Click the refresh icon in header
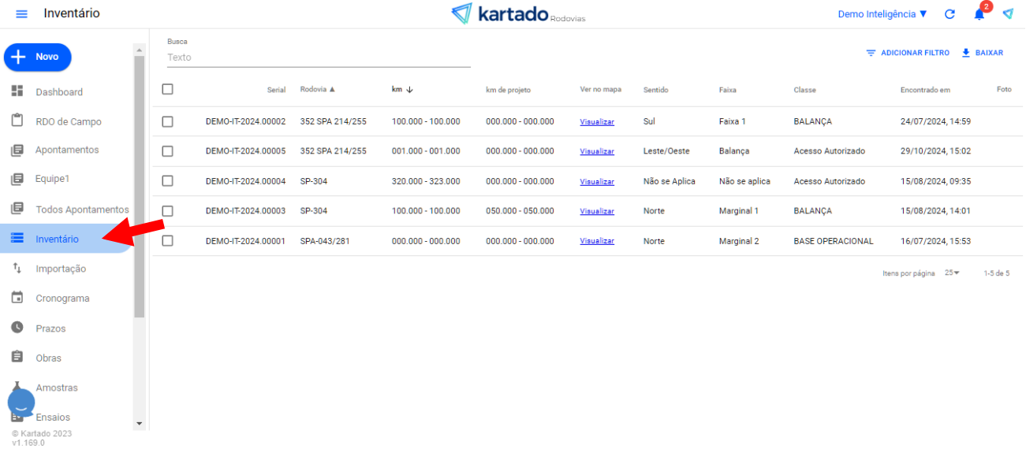Screen dimensions: 1026x460 950,14
